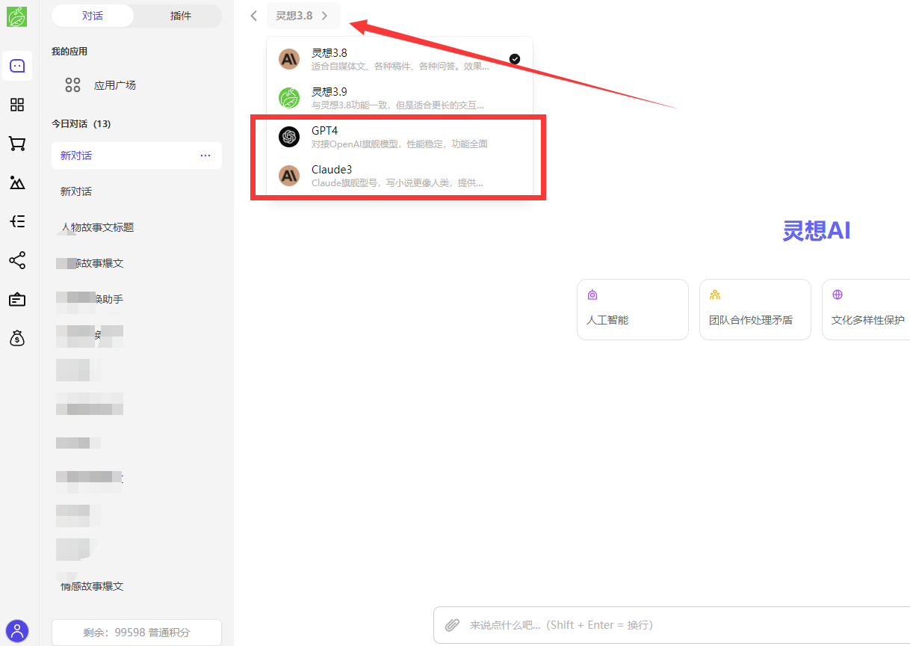Select the checked 灵想3.8 option in the list
Screen dimensions: 910x646
click(400, 59)
